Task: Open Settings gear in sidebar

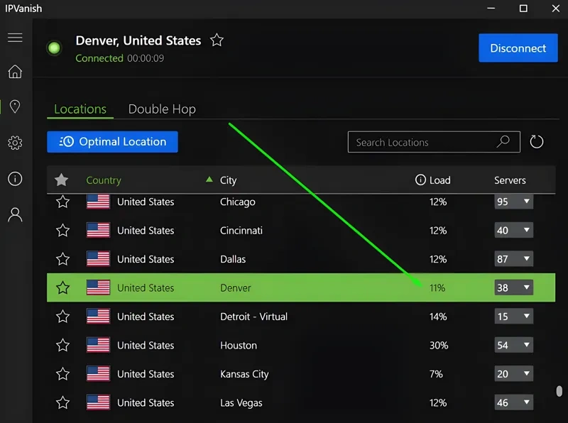Action: coord(15,143)
